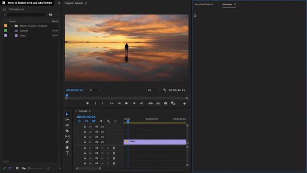Click the Program monitor playhead marker
Image resolution: width=307 pixels, height=173 pixels.
(67, 96)
